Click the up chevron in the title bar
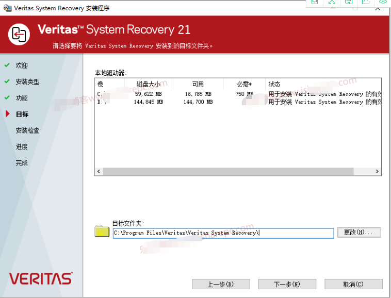The width and height of the screenshot is (391, 298). coord(378,9)
